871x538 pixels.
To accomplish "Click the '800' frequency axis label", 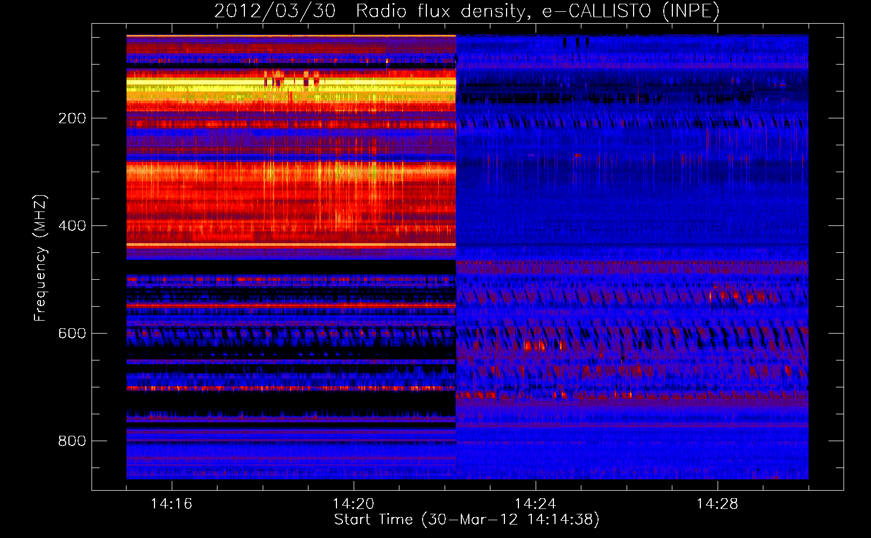I will 72,441.
